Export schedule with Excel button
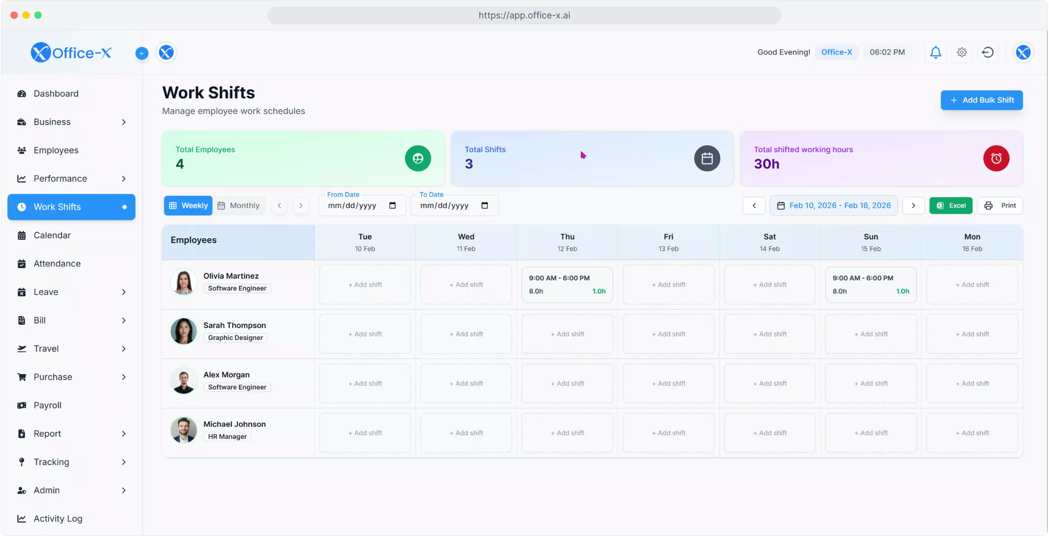Image resolution: width=1049 pixels, height=536 pixels. (950, 205)
